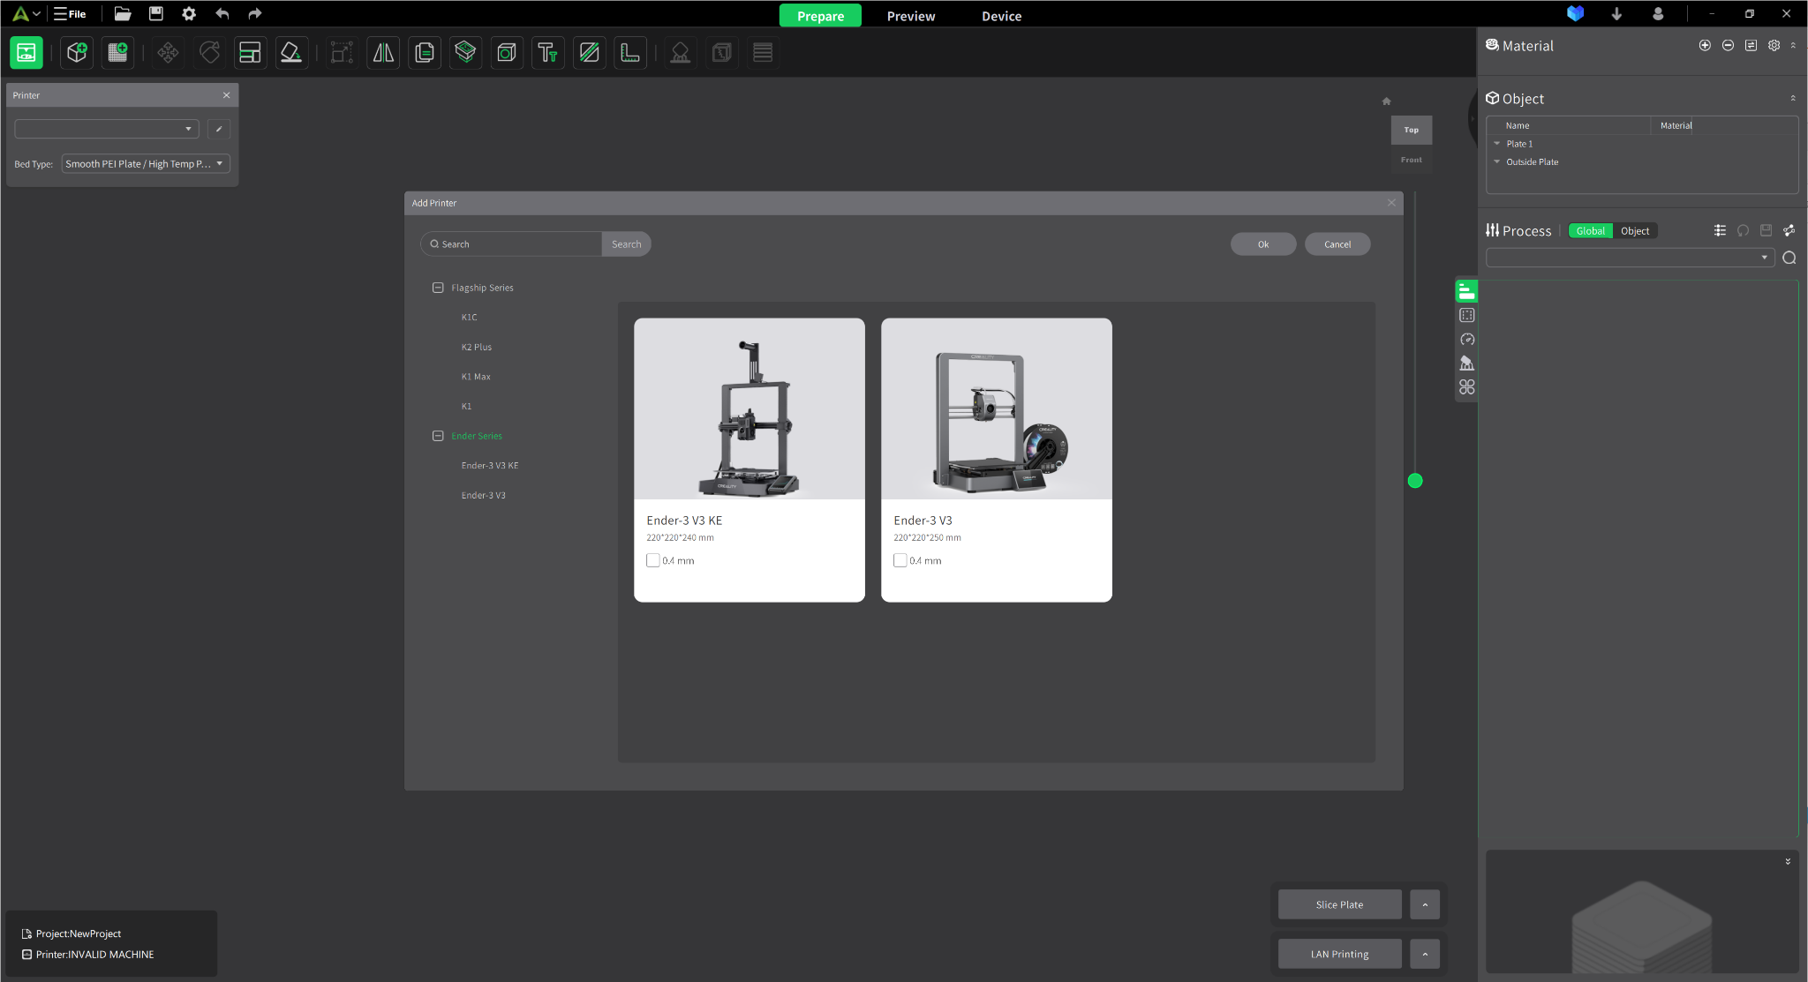Expand Plate 1 in Object list

(x=1496, y=144)
